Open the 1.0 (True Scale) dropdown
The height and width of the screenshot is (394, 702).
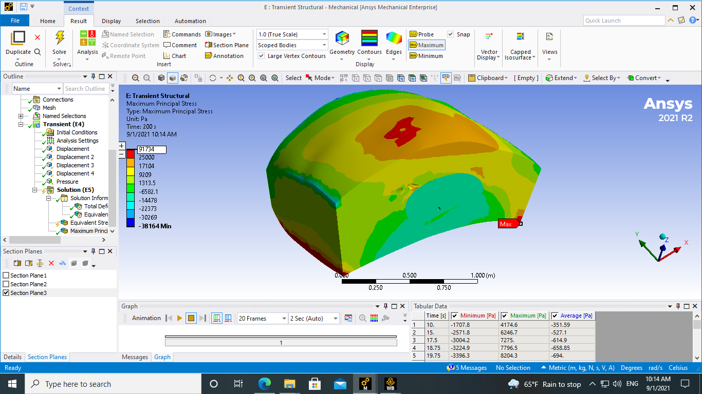[292, 34]
